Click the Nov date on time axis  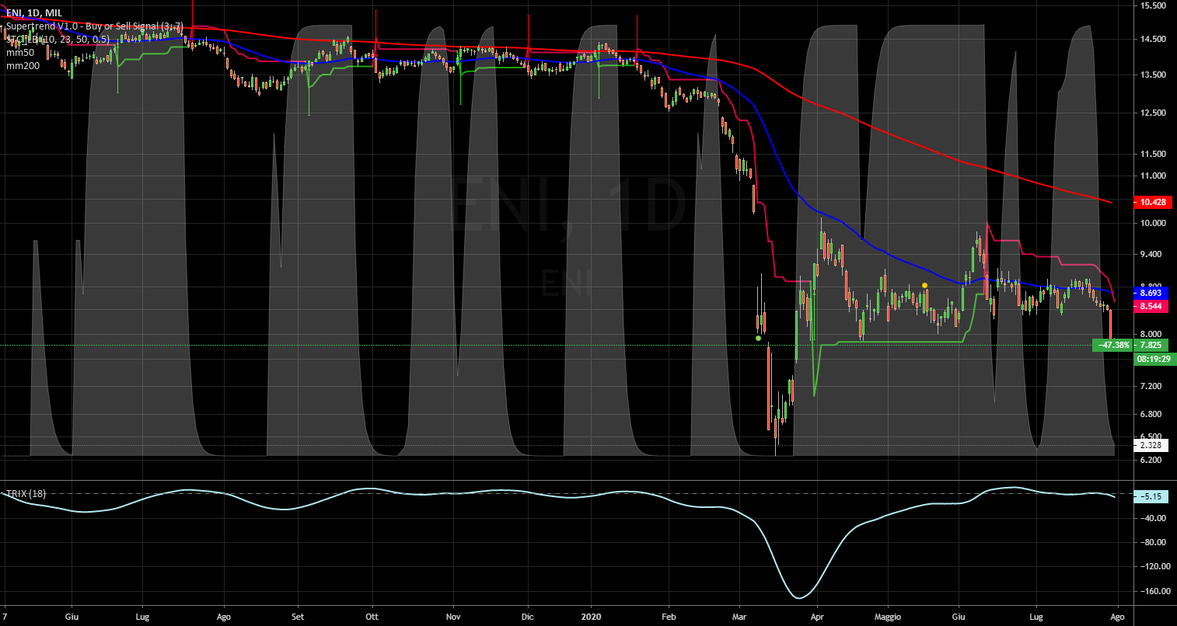[454, 617]
